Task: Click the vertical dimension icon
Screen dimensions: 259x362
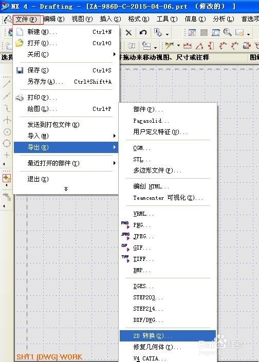Action: point(211,46)
